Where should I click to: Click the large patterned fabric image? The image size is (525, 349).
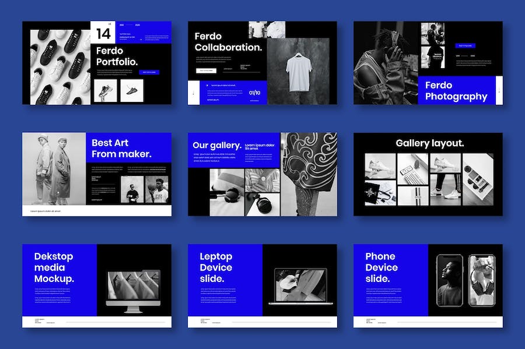[x=309, y=174]
